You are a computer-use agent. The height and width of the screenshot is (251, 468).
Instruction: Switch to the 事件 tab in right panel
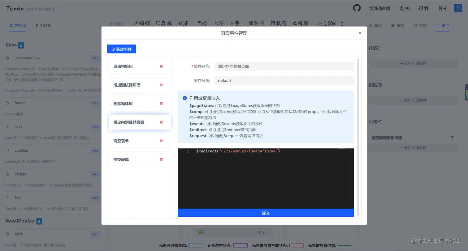442,25
